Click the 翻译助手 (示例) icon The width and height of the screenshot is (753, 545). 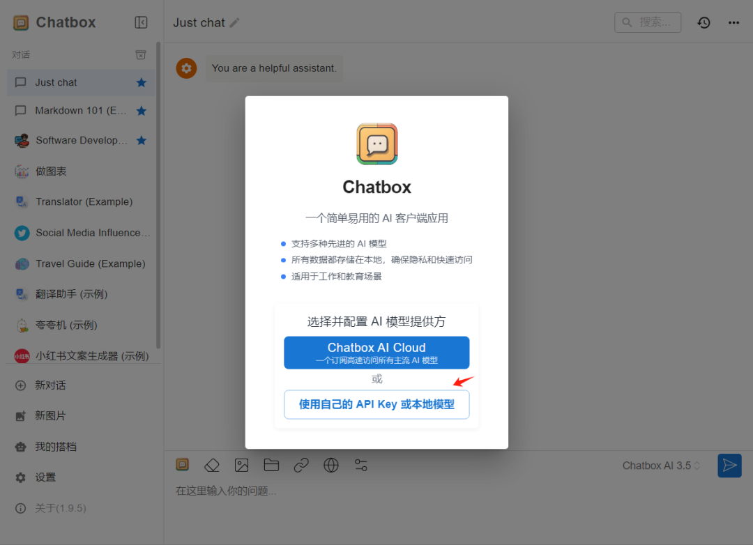pyautogui.click(x=22, y=294)
